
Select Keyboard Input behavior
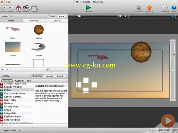coord(17,116)
